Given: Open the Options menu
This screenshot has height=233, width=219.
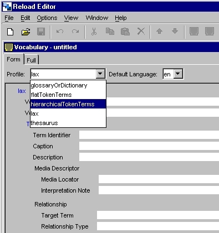Looking at the screenshot, I should coord(47,18).
